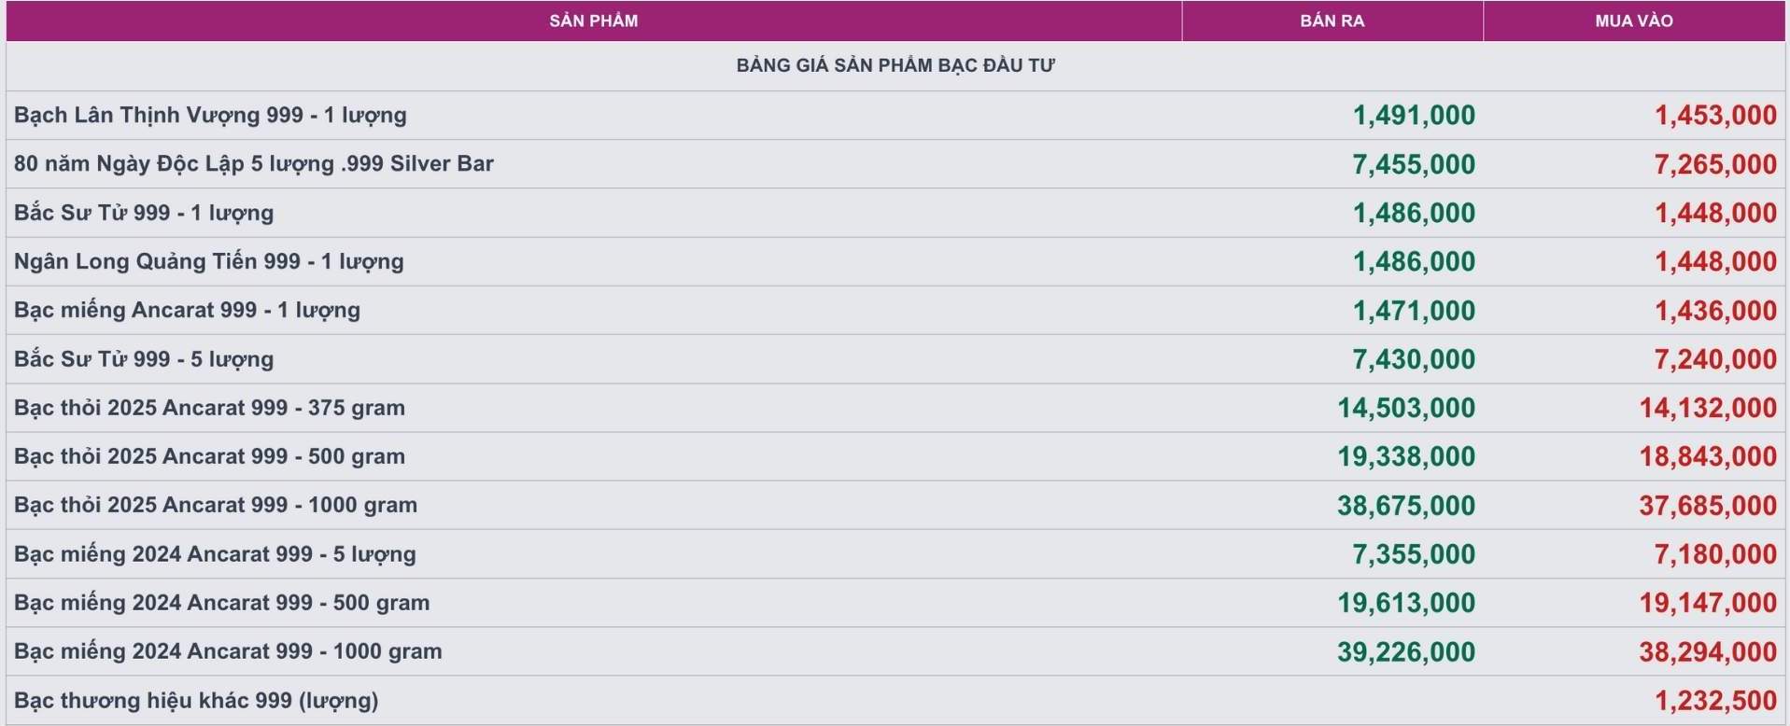Select Bạc thương hiệu khác 999 row
This screenshot has height=726, width=1790.
[895, 701]
